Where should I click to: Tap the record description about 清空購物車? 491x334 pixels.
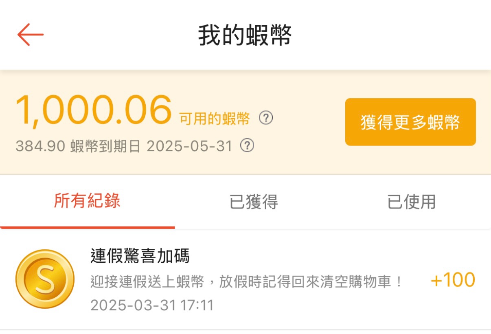(x=246, y=282)
